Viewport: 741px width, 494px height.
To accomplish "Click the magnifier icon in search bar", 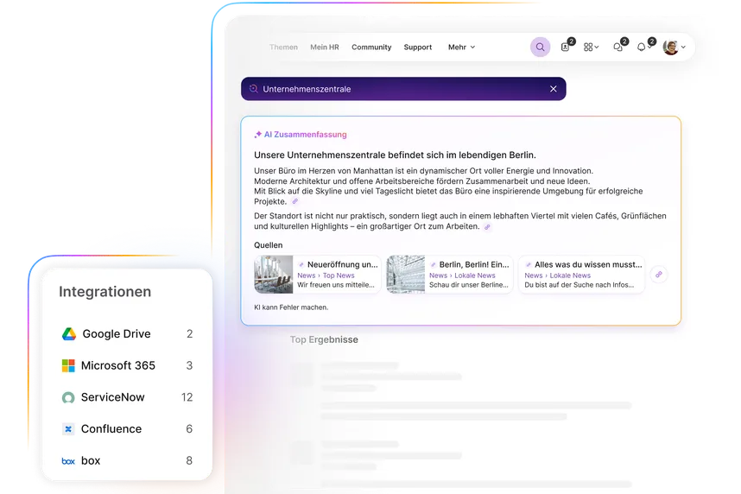I will [254, 89].
